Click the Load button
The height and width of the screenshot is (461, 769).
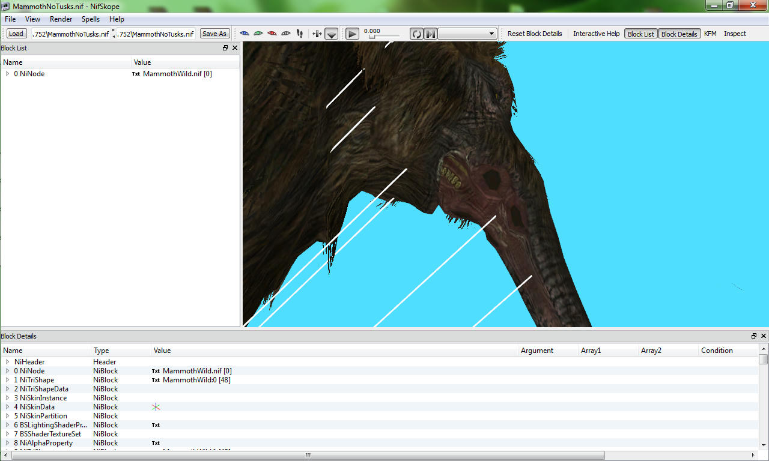[16, 34]
